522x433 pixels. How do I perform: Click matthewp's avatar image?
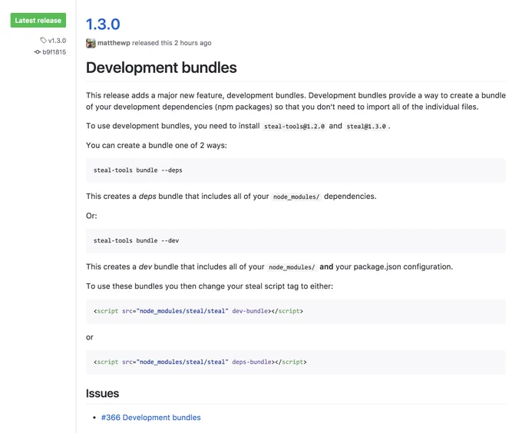pos(91,43)
